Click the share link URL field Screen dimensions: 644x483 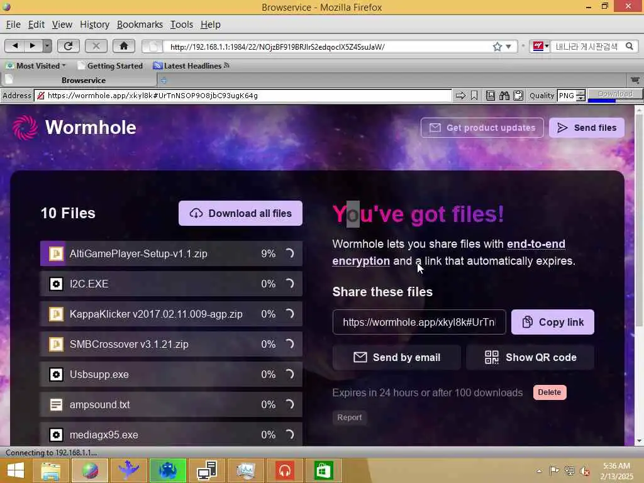pos(419,322)
